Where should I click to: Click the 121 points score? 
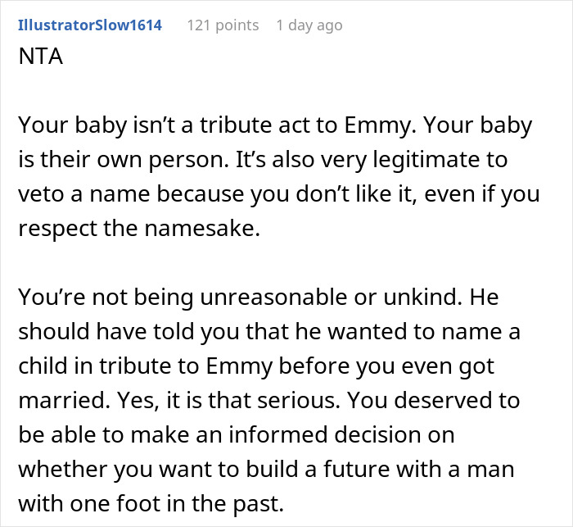tap(223, 25)
